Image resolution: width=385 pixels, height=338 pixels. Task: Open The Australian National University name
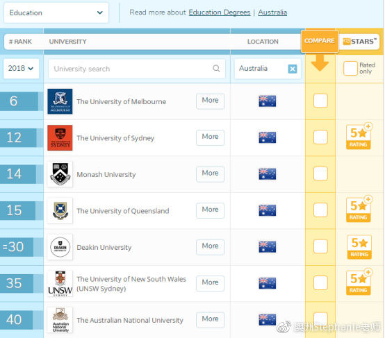(130, 320)
